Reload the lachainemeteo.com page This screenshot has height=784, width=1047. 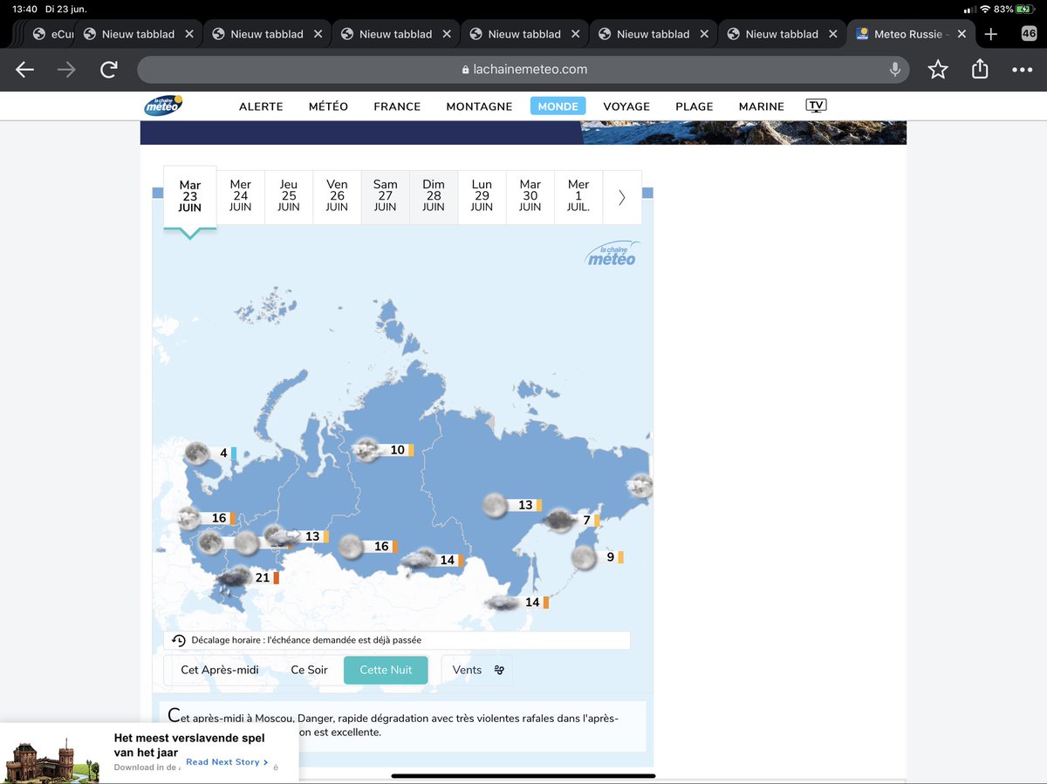point(109,70)
